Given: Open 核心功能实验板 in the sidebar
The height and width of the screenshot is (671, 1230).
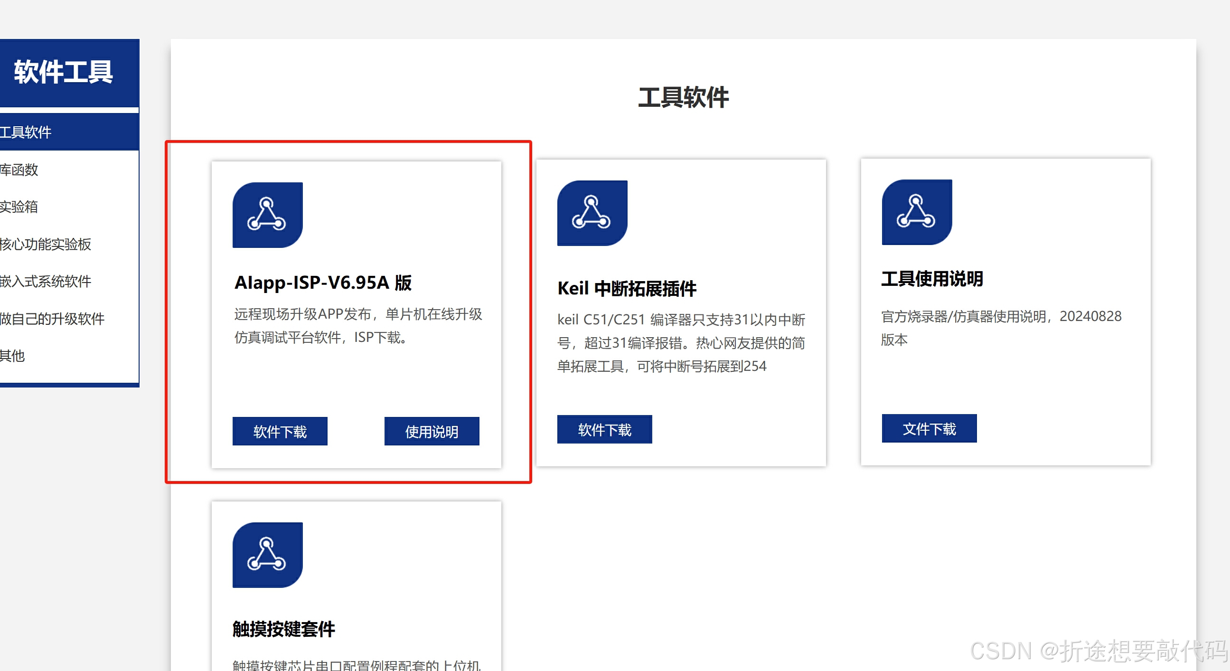Looking at the screenshot, I should point(46,244).
